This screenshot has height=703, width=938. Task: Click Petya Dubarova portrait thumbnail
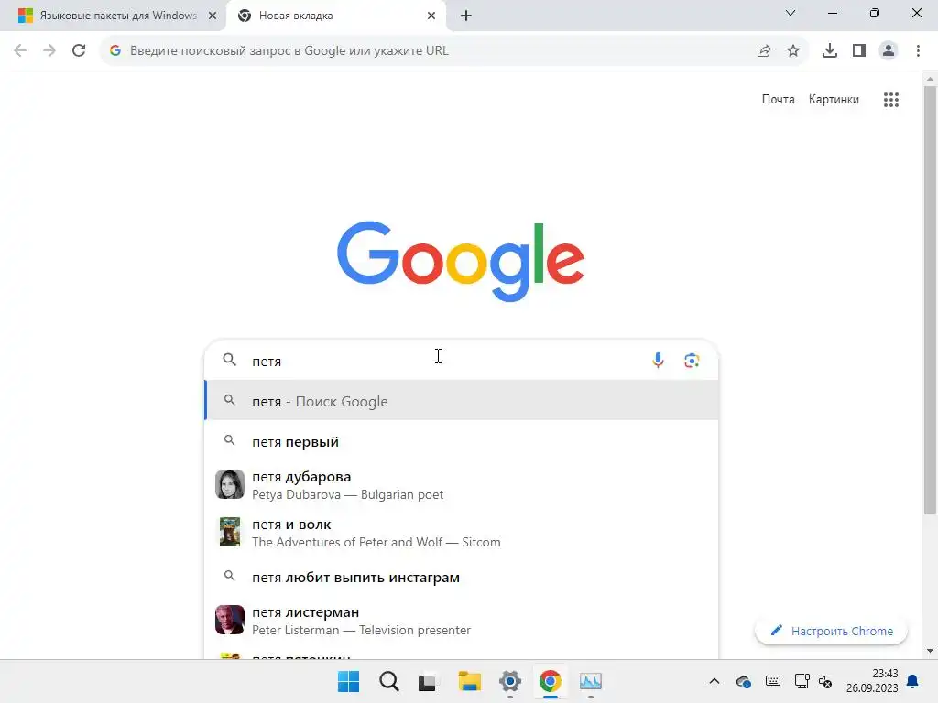(x=230, y=484)
